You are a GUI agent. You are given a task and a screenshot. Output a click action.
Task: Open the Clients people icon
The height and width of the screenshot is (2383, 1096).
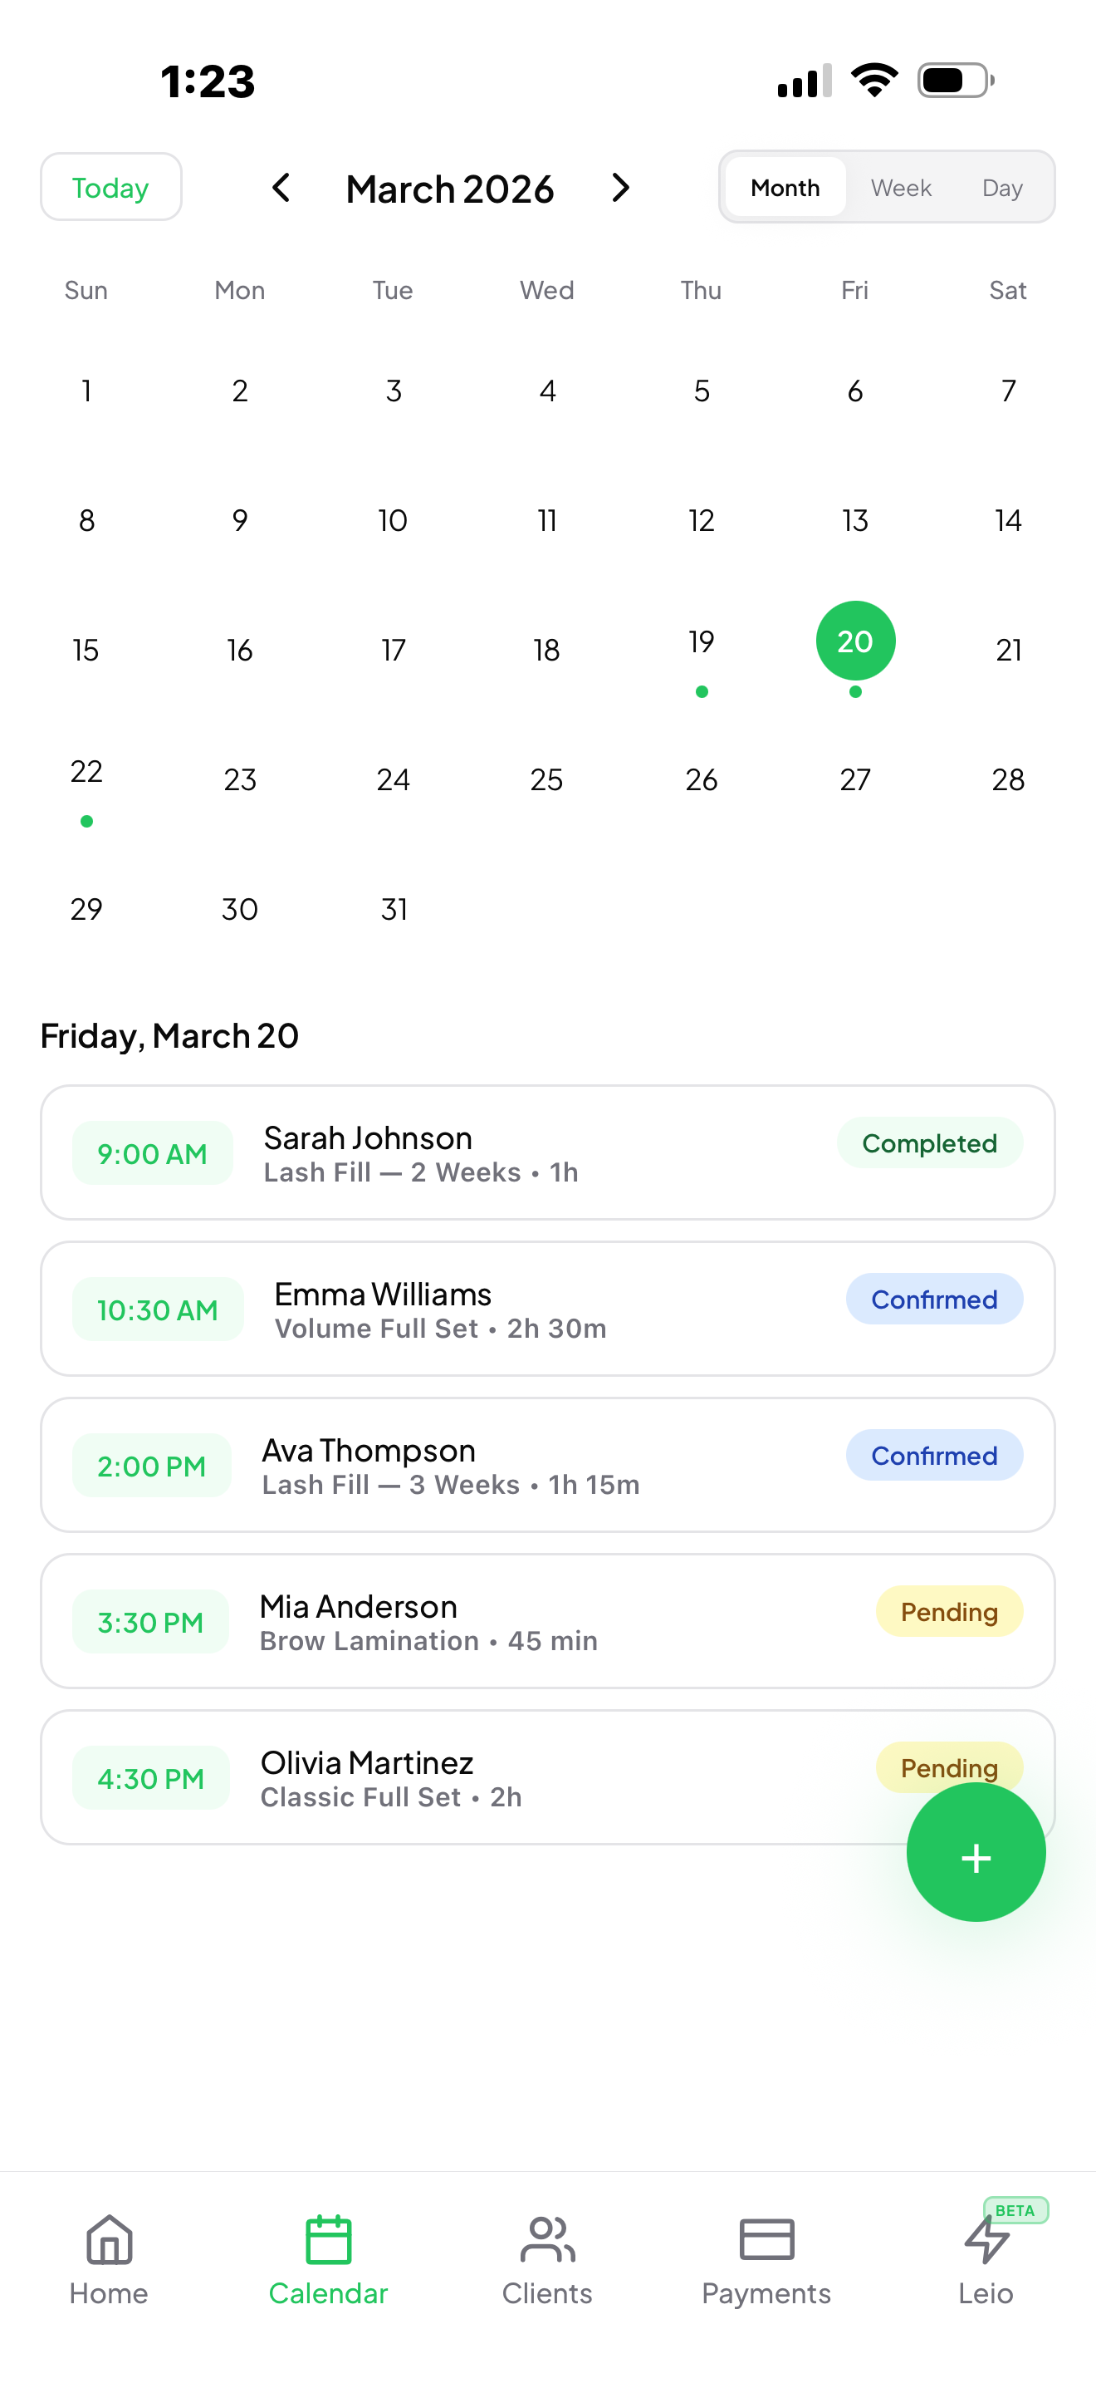click(547, 2239)
